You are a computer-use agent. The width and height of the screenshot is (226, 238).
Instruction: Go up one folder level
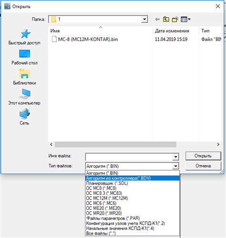coord(166,20)
